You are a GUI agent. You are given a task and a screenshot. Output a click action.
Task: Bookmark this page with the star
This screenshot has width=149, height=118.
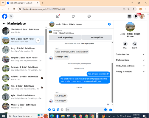click(133, 9)
